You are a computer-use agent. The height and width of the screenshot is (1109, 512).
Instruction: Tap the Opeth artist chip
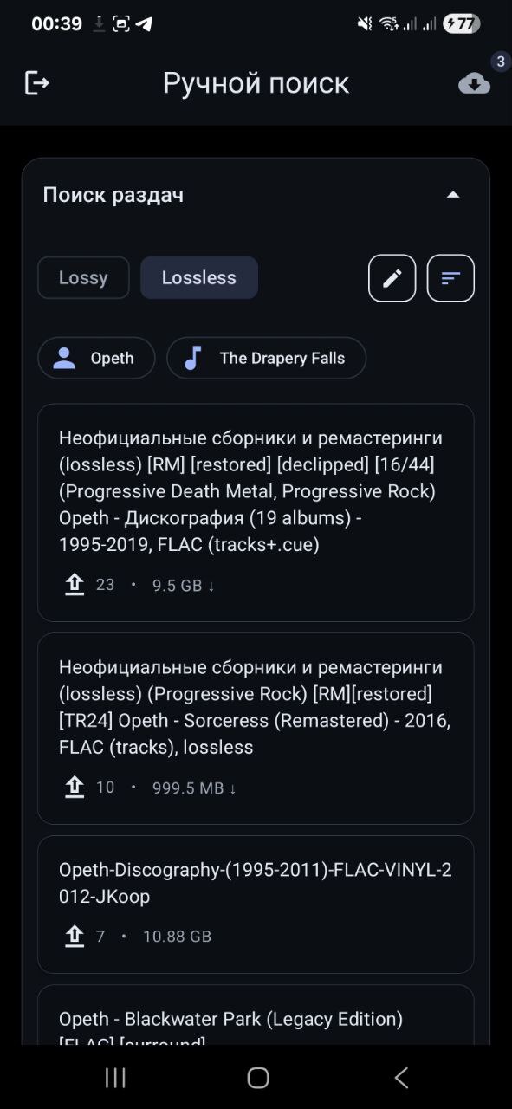pyautogui.click(x=96, y=358)
